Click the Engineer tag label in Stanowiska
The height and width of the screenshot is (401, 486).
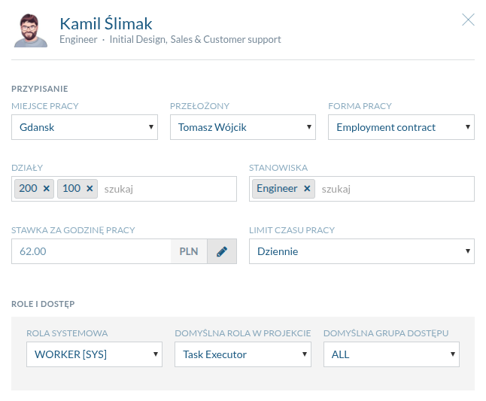pyautogui.click(x=277, y=188)
